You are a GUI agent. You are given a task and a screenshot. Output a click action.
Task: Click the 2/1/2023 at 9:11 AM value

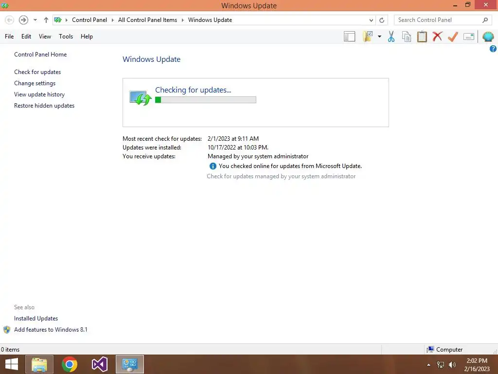[233, 139]
